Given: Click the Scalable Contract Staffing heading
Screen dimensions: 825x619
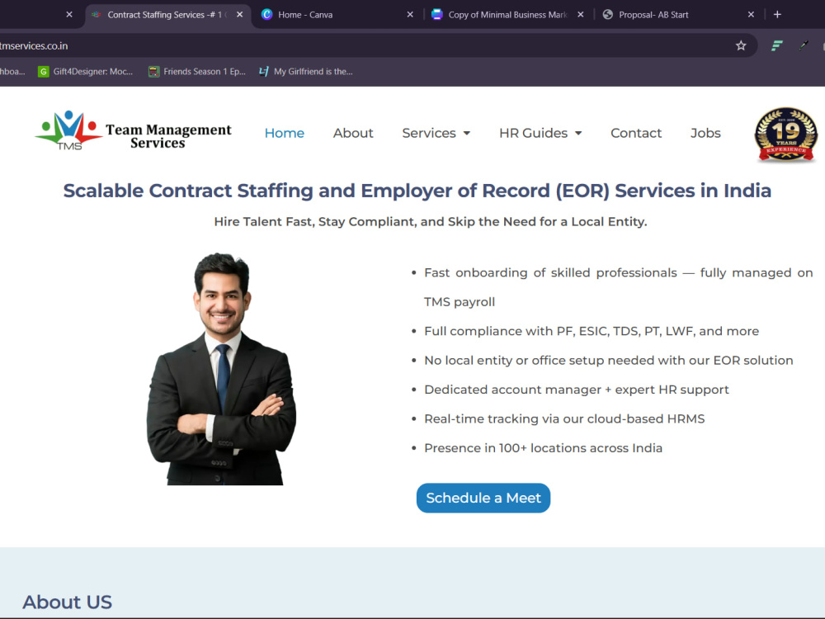Looking at the screenshot, I should (x=417, y=191).
